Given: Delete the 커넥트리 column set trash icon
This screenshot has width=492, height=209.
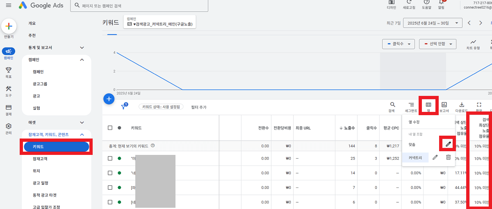Looking at the screenshot, I should [448, 157].
